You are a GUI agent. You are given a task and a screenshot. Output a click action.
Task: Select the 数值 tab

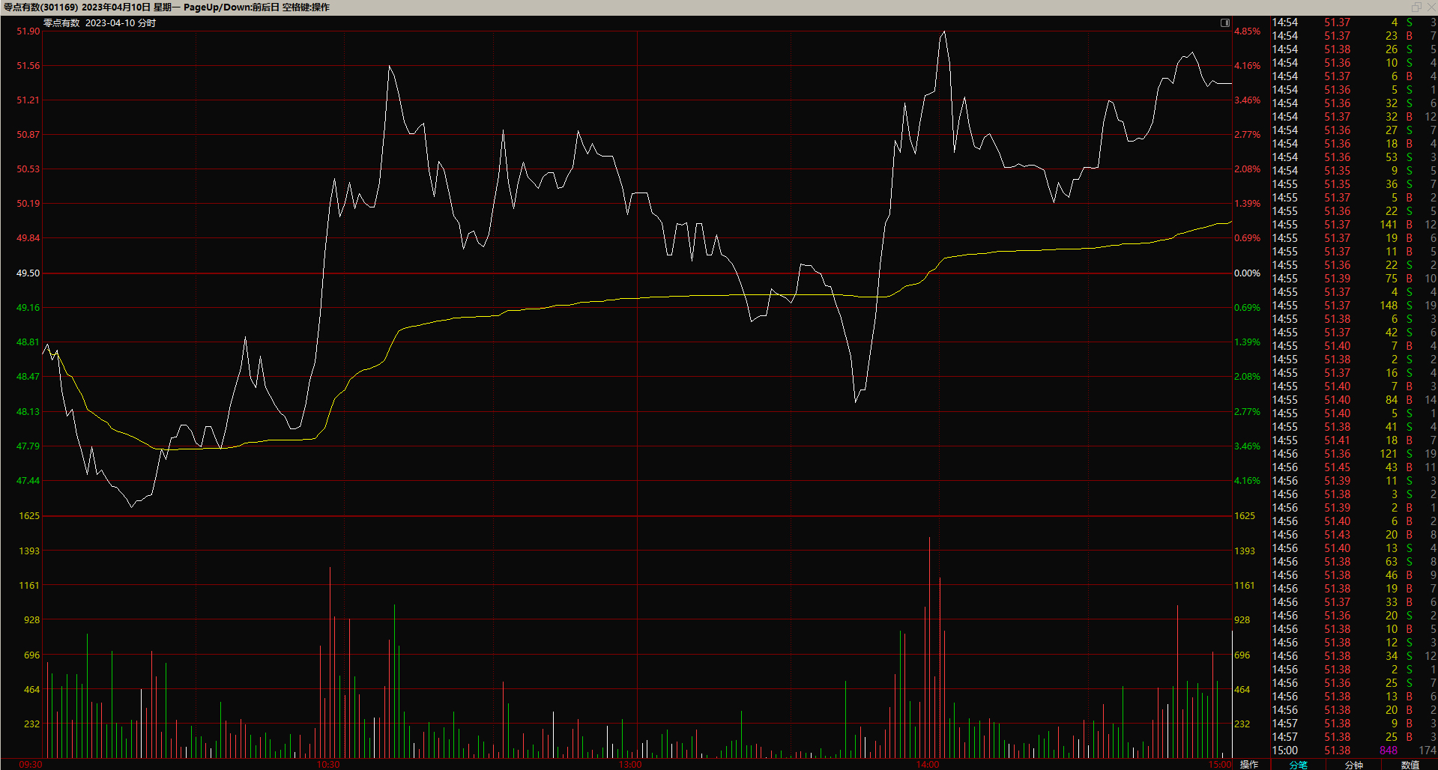pos(1410,764)
